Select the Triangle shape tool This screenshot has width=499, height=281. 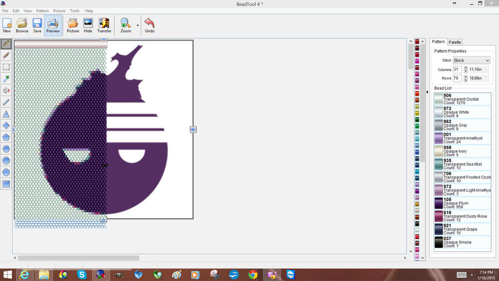click(6, 114)
